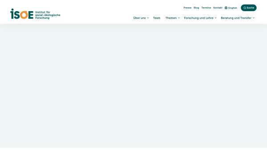Open the Presse link
267x167 pixels.
(187, 8)
